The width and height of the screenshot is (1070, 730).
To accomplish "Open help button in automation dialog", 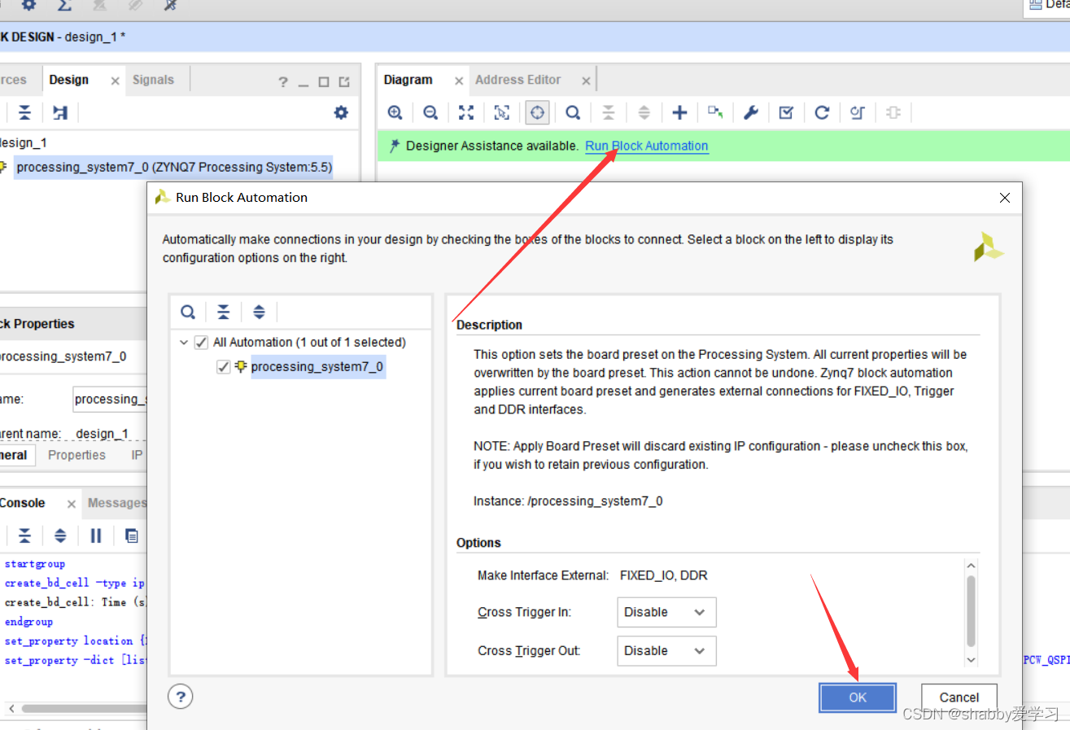I will 181,697.
